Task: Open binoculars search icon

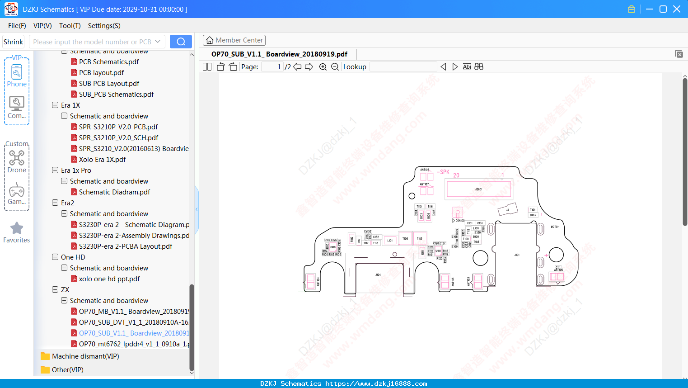Action: point(479,67)
